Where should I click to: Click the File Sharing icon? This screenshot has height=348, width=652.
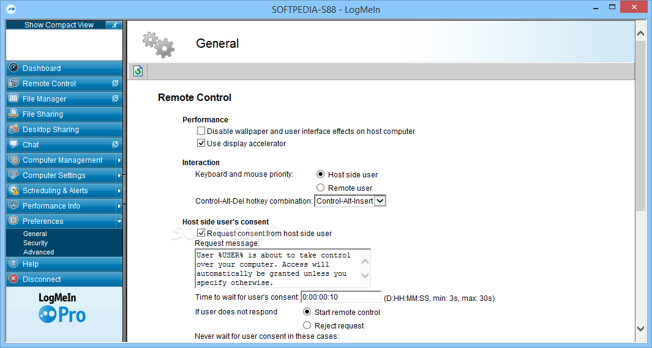point(13,114)
